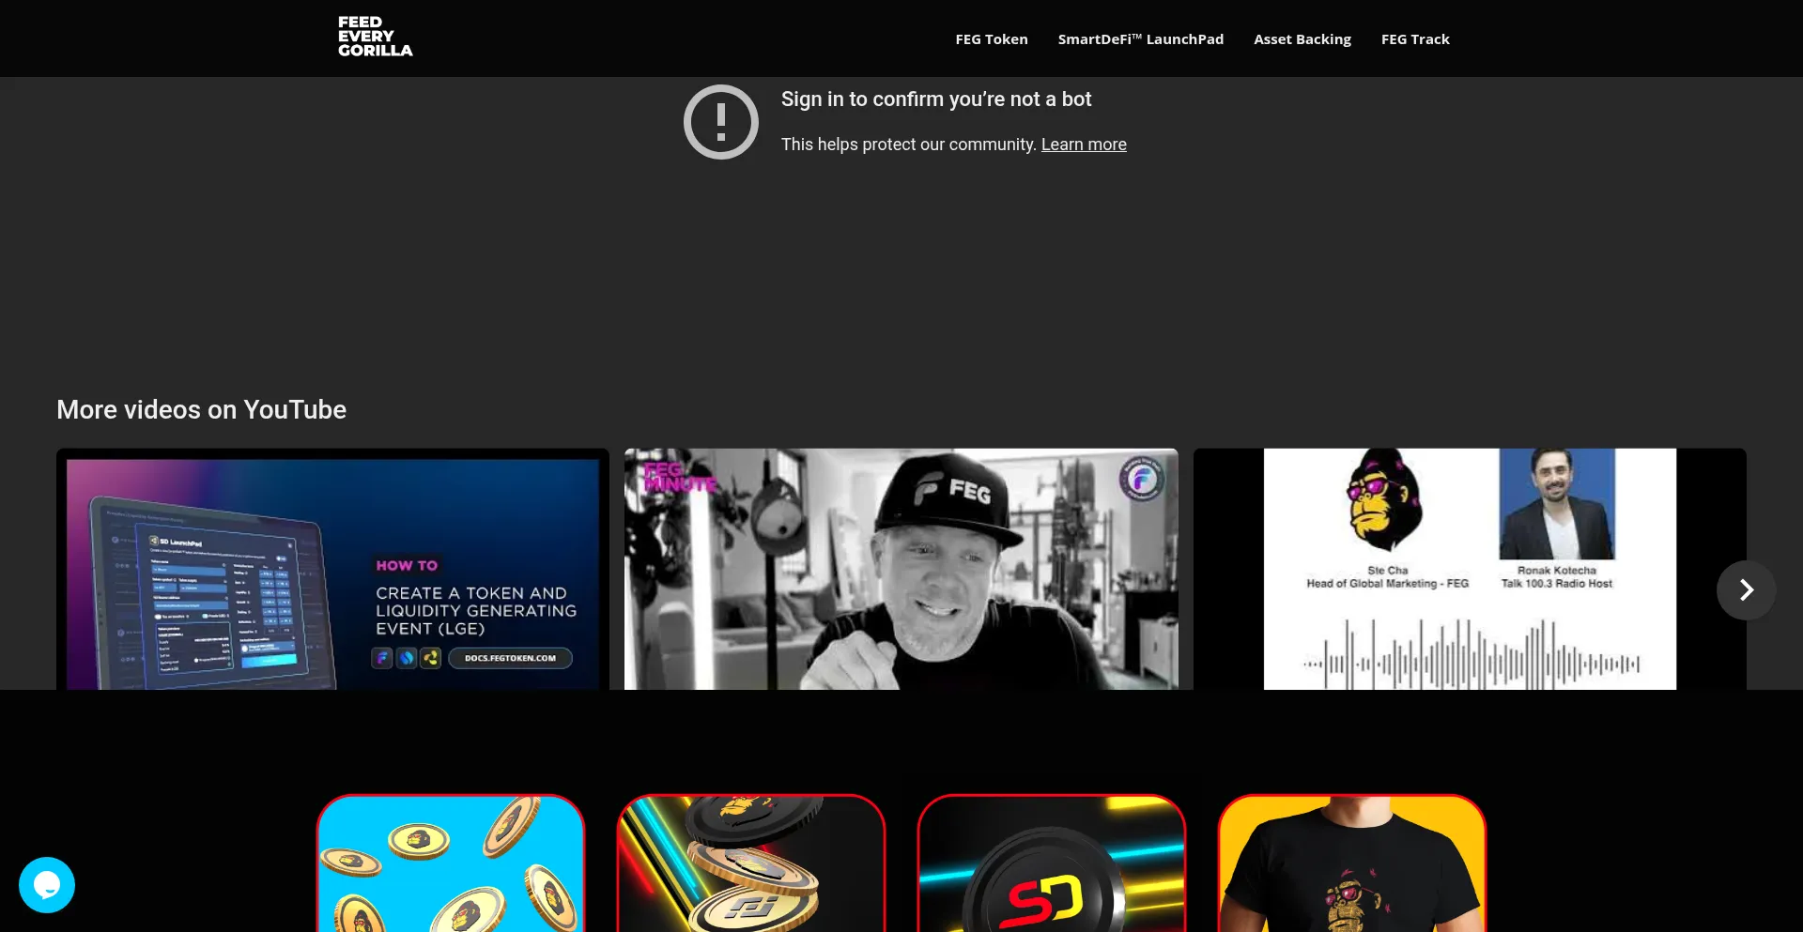
Task: Open FEG Track in navigation
Action: click(1414, 39)
